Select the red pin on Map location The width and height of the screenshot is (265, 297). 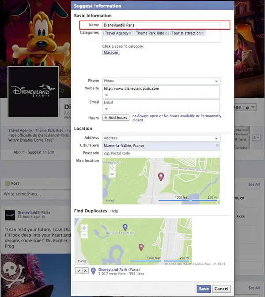point(161,177)
